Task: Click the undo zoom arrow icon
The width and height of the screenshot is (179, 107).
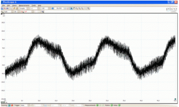Action: click(x=85, y=8)
